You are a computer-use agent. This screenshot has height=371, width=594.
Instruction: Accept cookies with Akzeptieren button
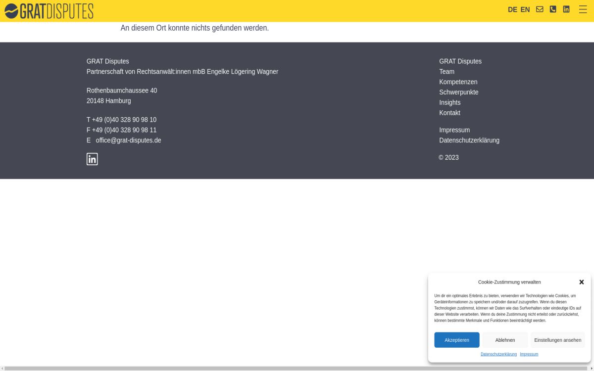click(456, 340)
